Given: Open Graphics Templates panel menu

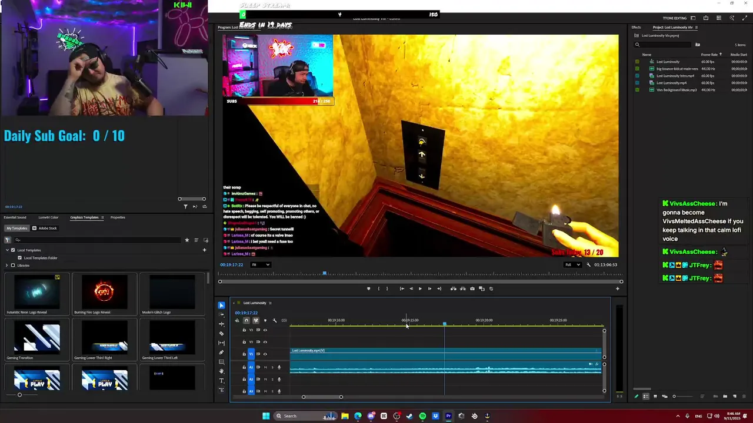Looking at the screenshot, I should [x=102, y=217].
